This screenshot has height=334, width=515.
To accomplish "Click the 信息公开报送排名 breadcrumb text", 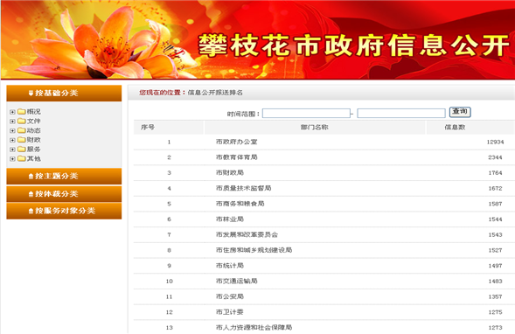I will 215,93.
